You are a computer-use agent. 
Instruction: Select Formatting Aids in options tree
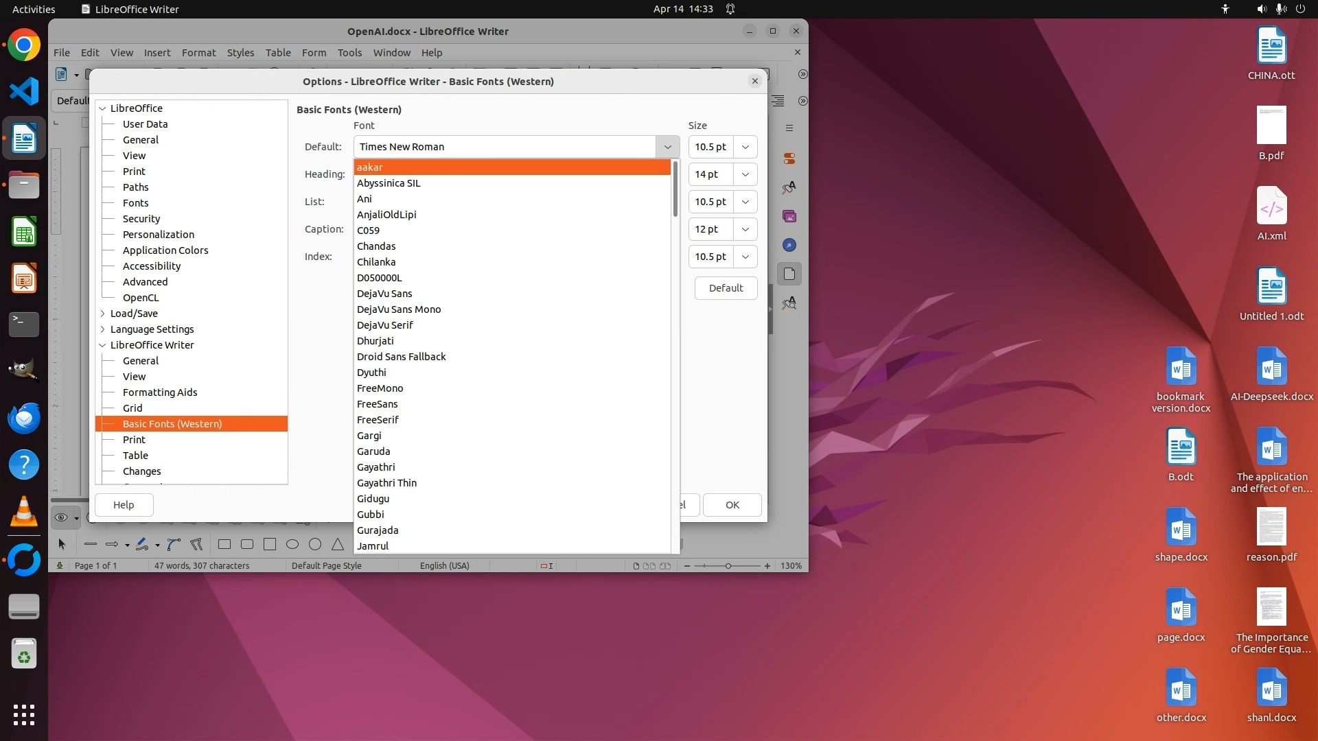point(160,392)
